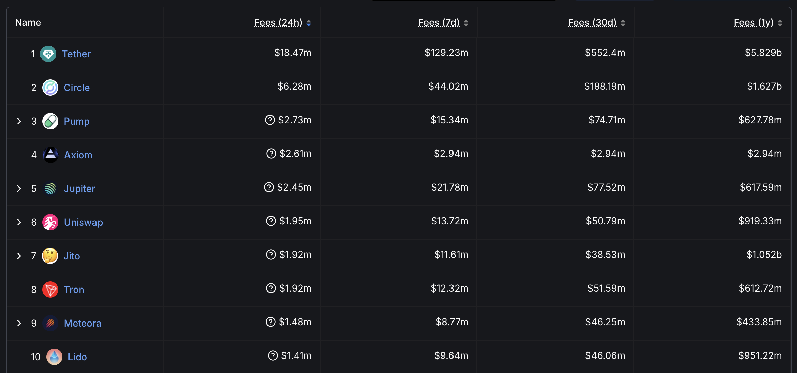This screenshot has height=373, width=797.
Task: Sort by Fees (30d) arrow toggle
Action: (623, 23)
